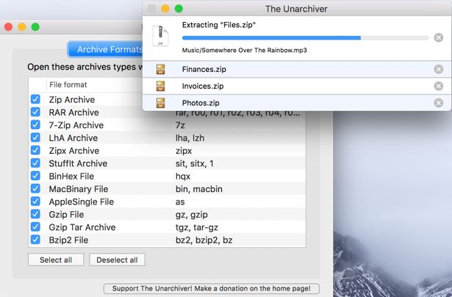Screen dimensions: 452x297
Task: Select the LhA Archive row label
Action: (73, 138)
